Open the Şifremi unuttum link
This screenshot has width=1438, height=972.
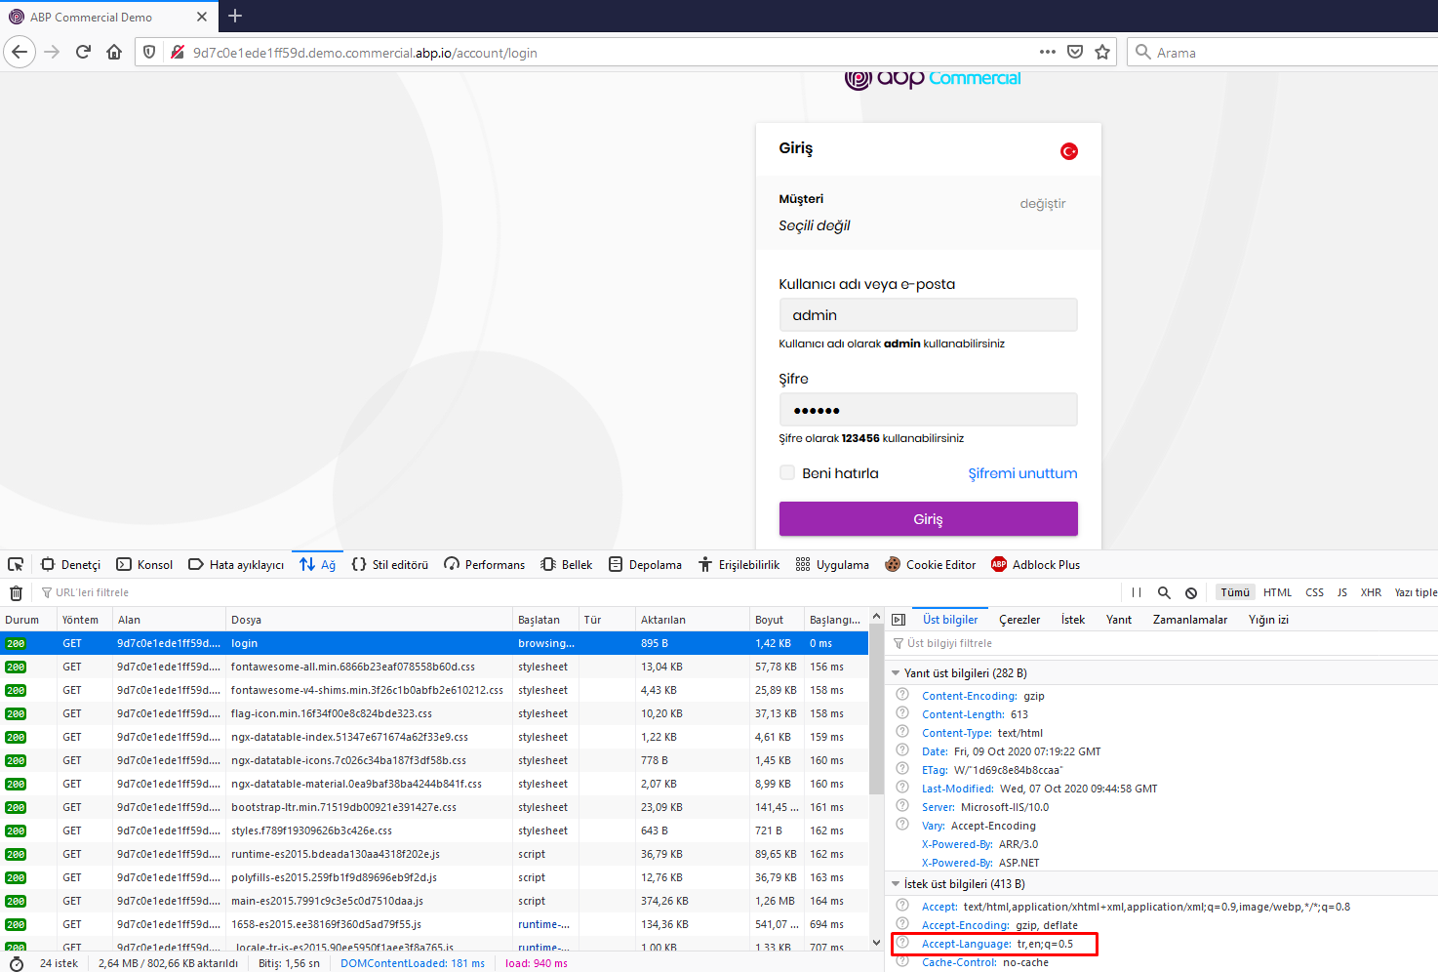pos(1022,473)
